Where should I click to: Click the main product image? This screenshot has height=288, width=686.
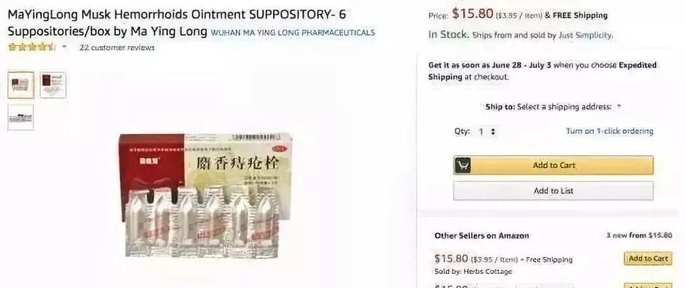206,195
